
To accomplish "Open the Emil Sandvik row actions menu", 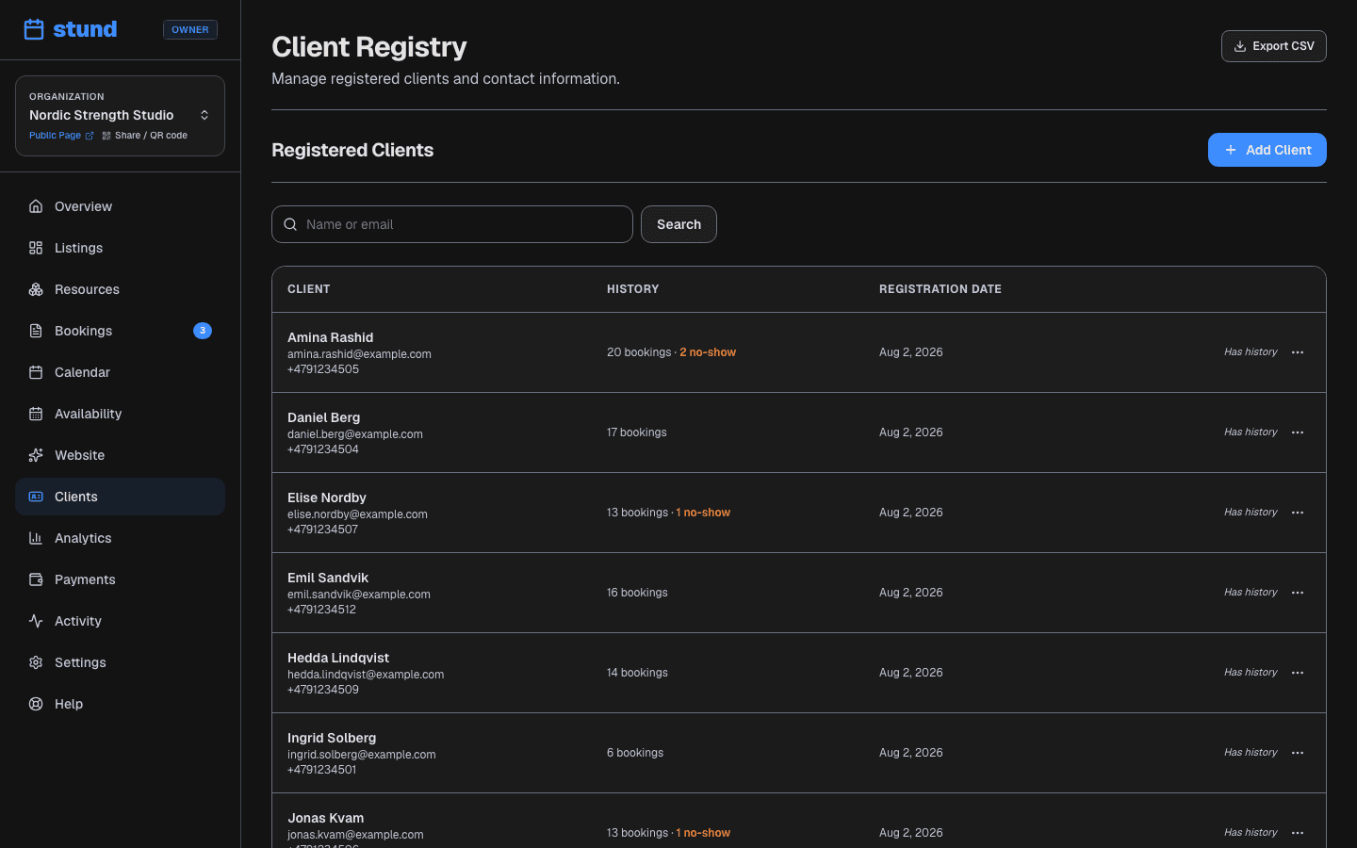I will (1298, 593).
